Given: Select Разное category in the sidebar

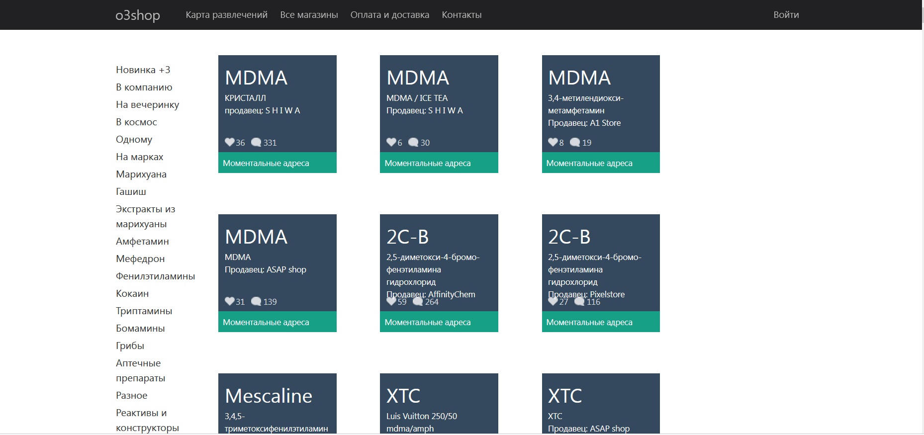Looking at the screenshot, I should click(131, 395).
